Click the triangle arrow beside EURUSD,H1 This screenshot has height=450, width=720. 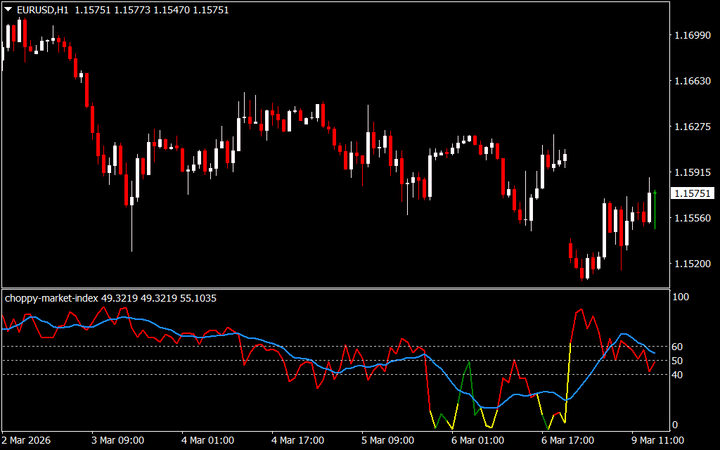coord(8,11)
